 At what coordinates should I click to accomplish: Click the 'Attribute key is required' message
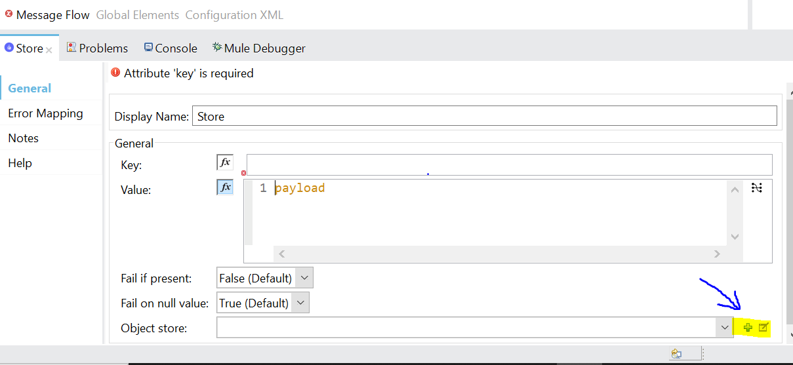click(x=189, y=73)
